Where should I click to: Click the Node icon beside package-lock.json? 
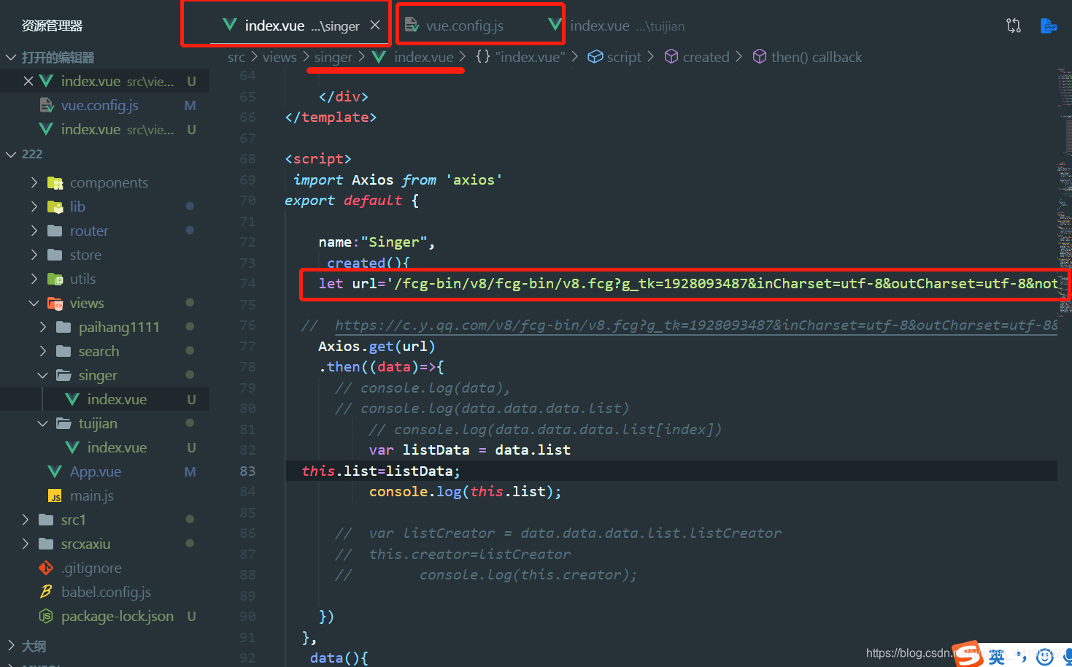pos(46,616)
